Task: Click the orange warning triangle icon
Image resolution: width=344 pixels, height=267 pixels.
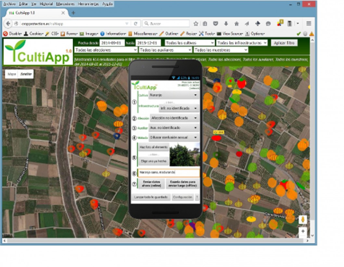Action: [x=312, y=34]
